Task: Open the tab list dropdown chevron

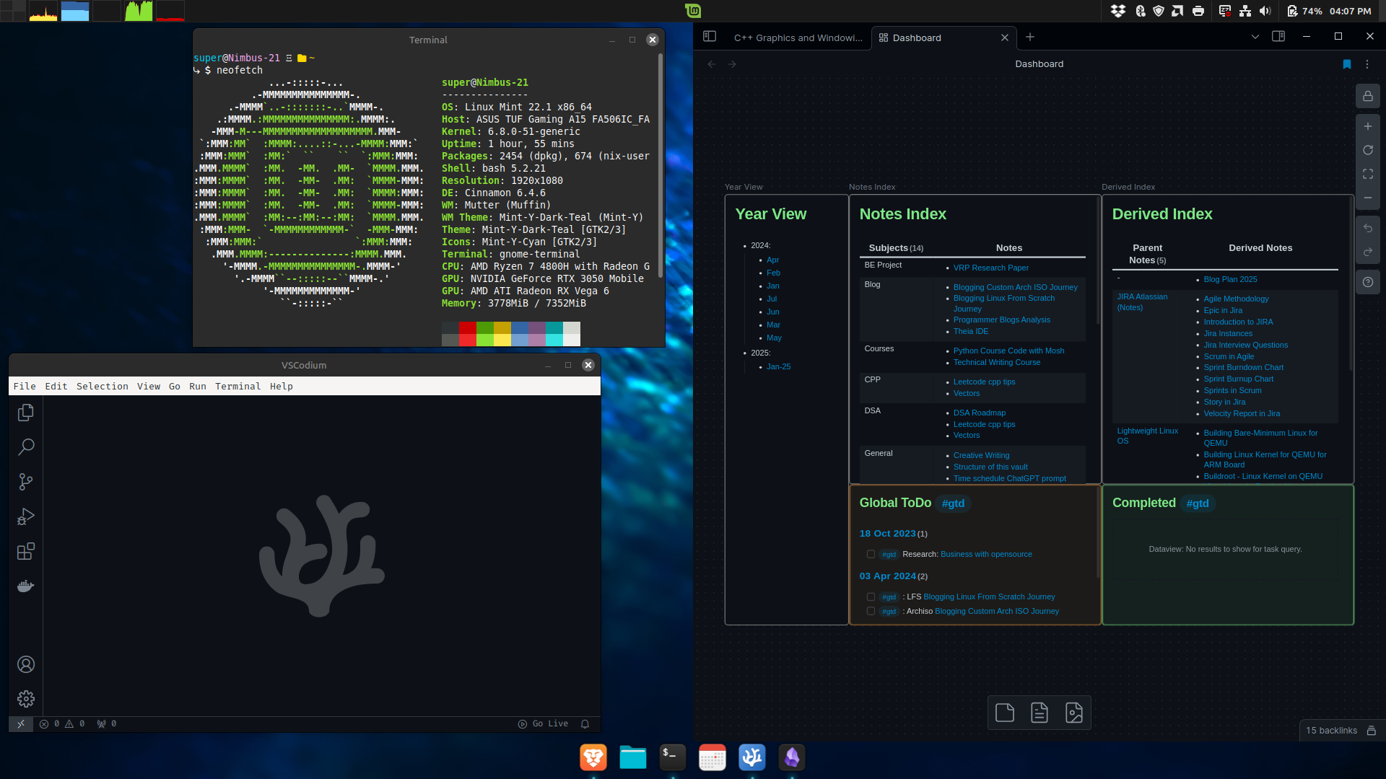Action: [1256, 37]
